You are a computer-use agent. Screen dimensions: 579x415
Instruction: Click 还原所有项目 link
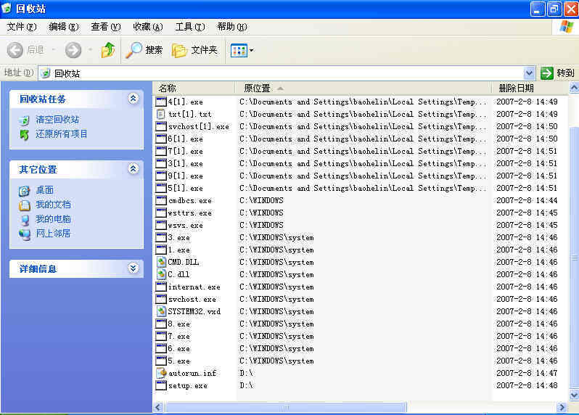coord(61,133)
